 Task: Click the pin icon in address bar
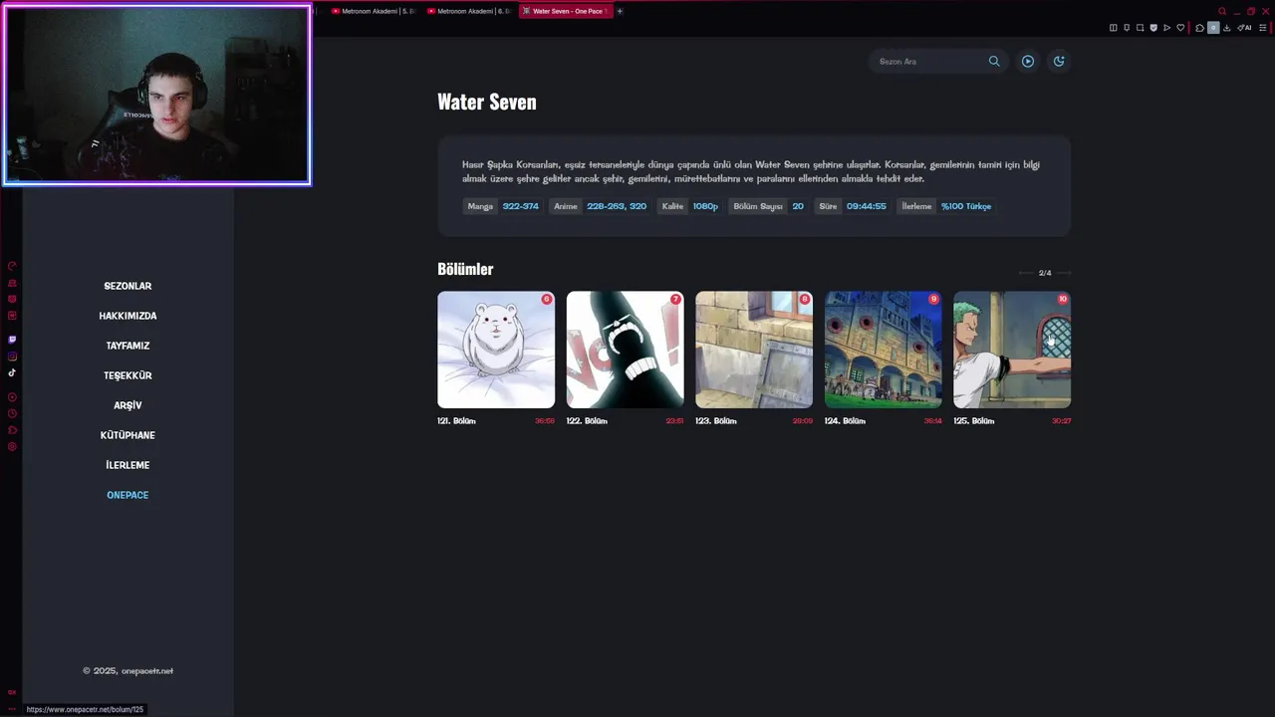tap(1127, 28)
